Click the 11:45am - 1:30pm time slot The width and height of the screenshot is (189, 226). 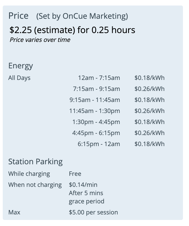coord(94,111)
